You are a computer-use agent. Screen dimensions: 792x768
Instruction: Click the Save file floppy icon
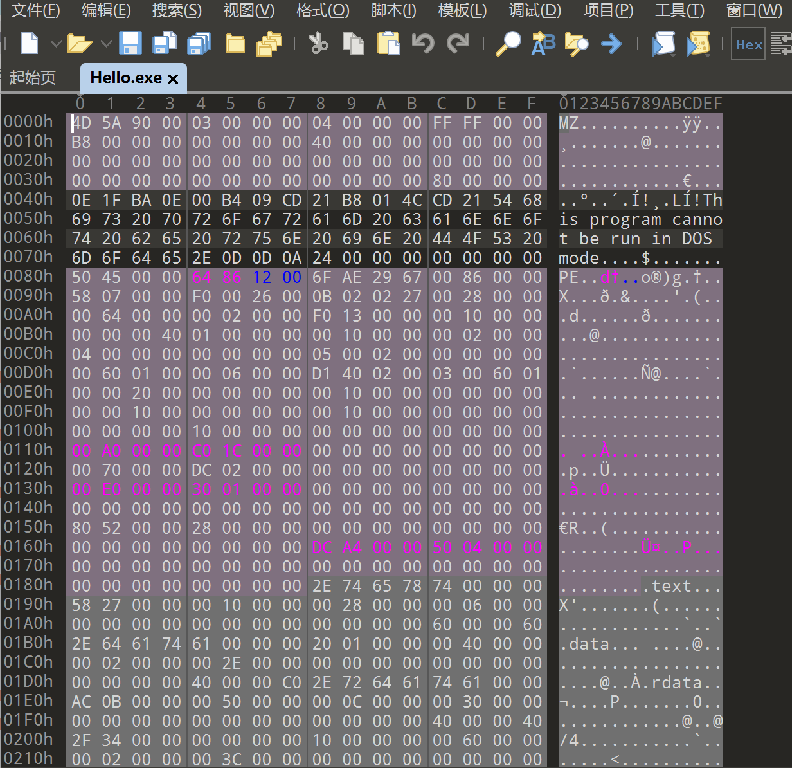point(130,44)
